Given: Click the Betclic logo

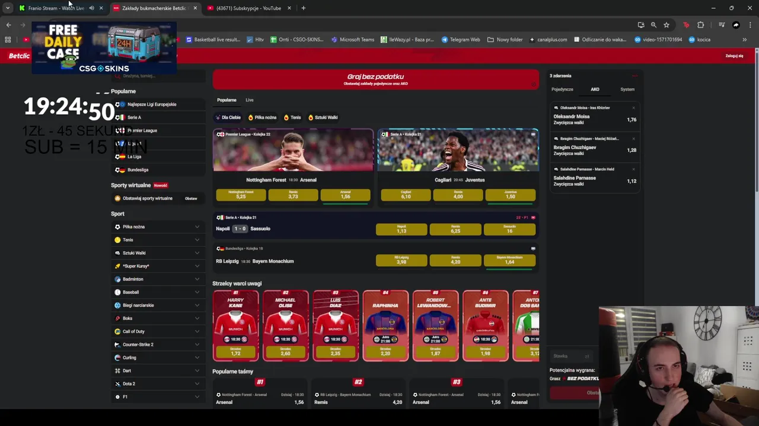Looking at the screenshot, I should [x=19, y=56].
